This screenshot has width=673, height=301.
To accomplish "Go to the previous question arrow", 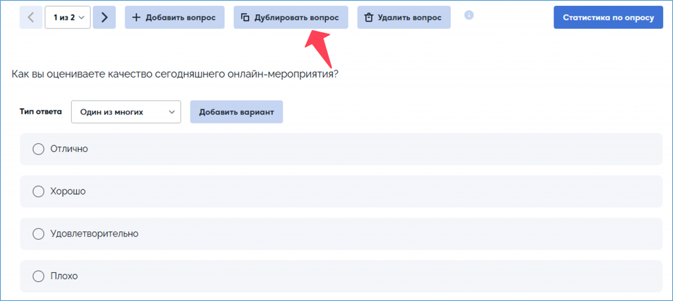I will (x=30, y=18).
